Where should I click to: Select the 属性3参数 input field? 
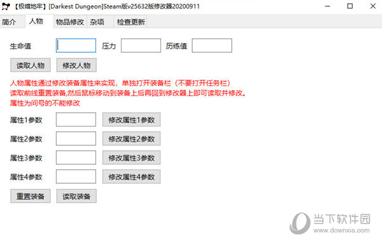point(76,158)
